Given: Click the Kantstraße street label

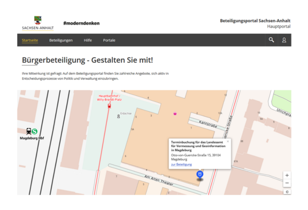Looking at the screenshot, I should pyautogui.click(x=208, y=124).
